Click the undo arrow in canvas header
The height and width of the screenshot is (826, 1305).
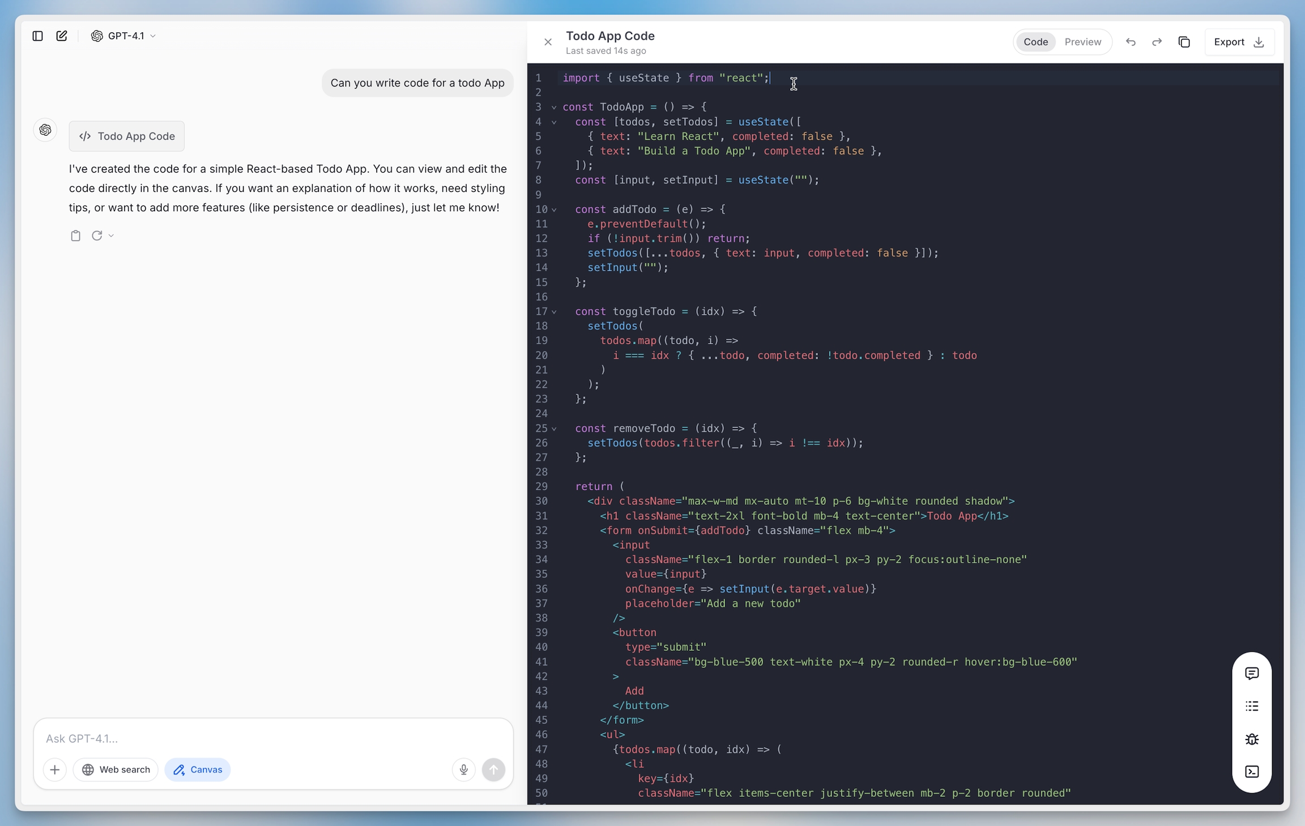tap(1131, 42)
